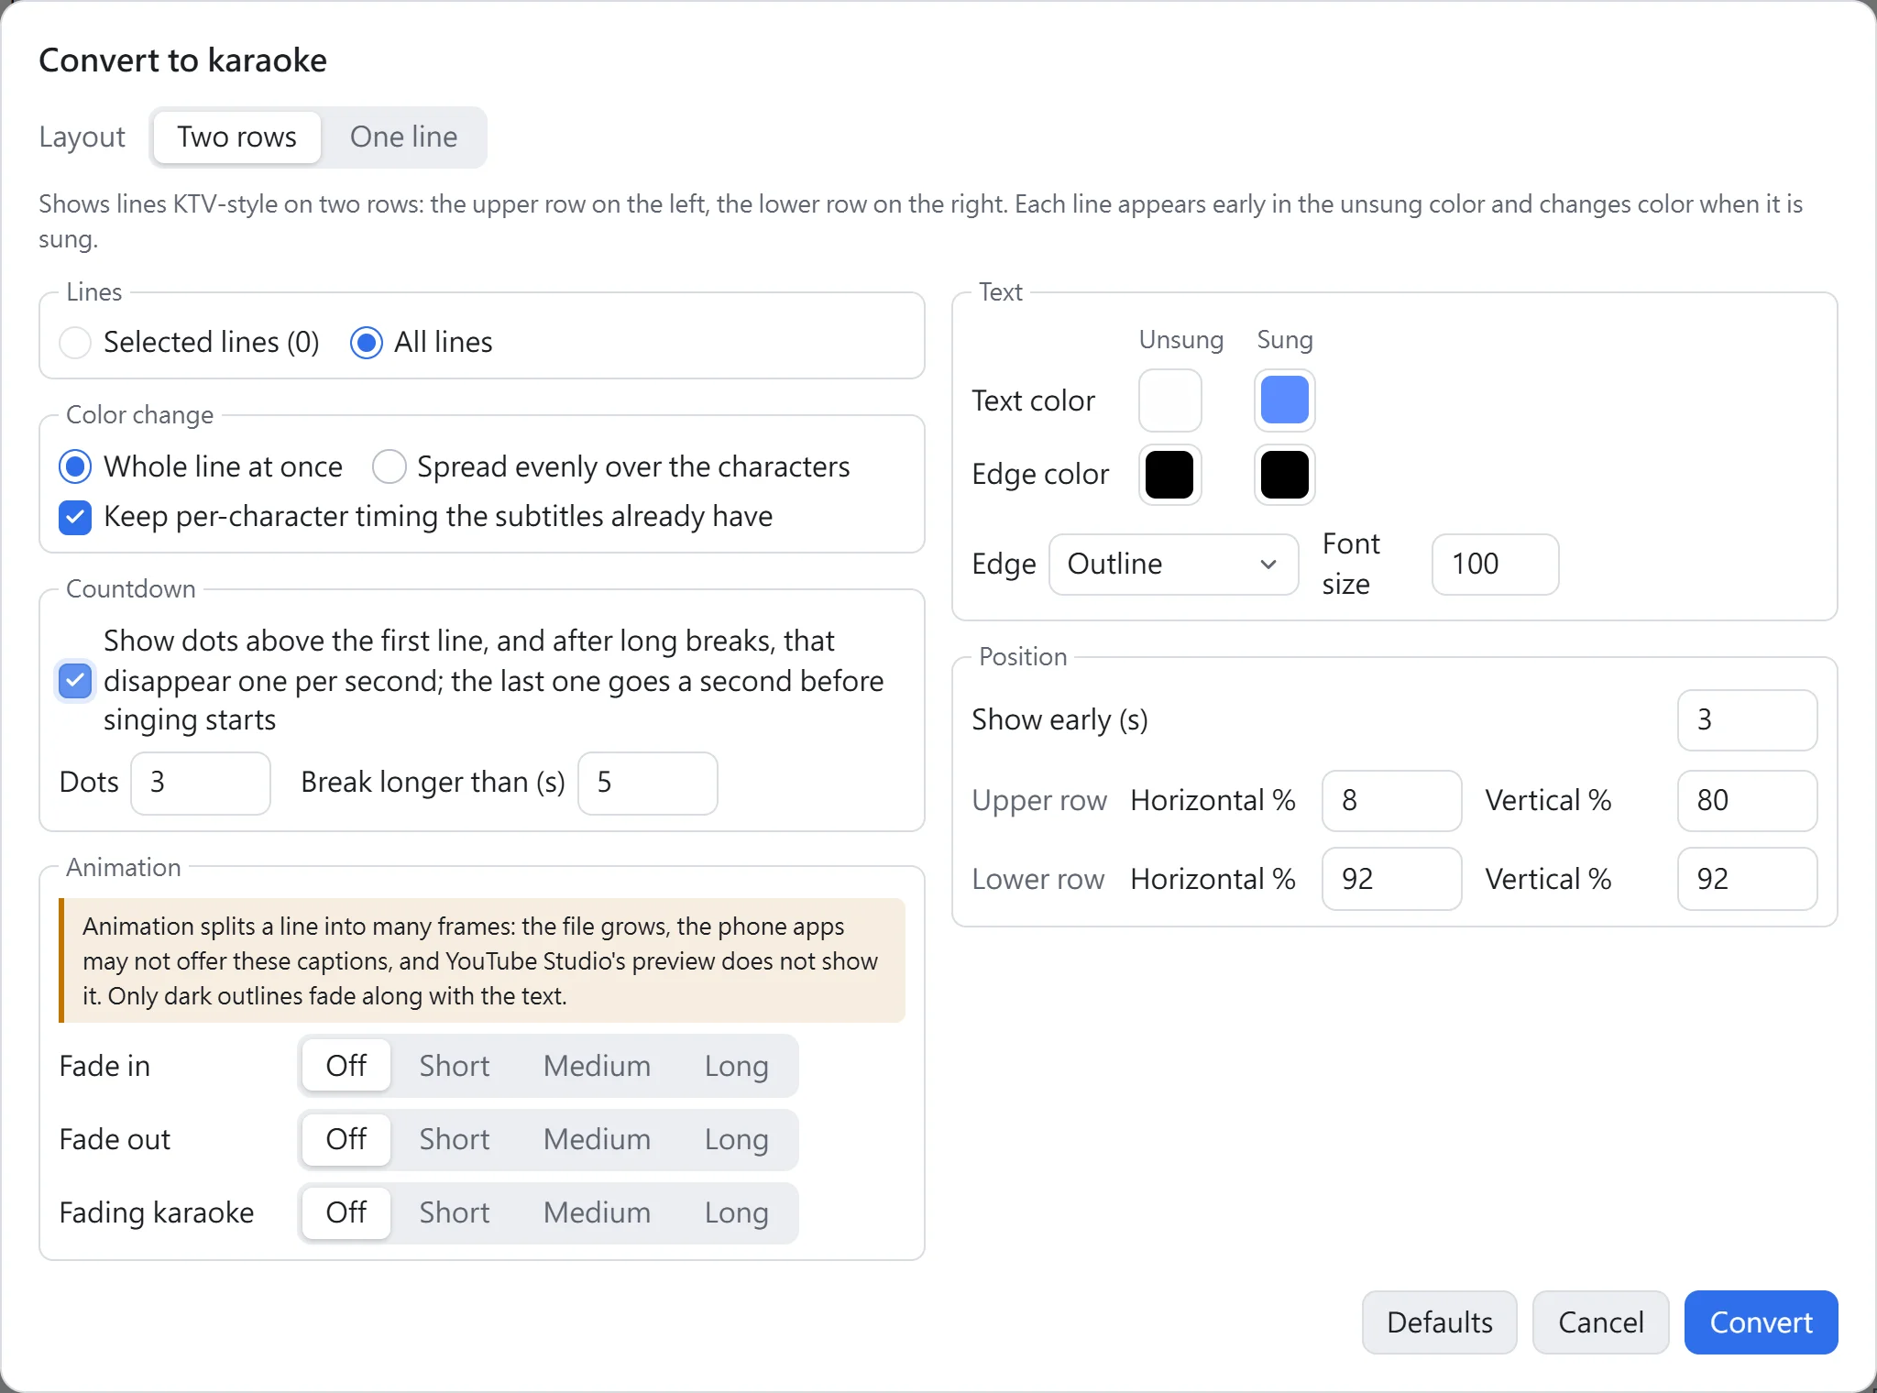The height and width of the screenshot is (1393, 1877).
Task: Open the Sung text color swatch
Action: click(1284, 400)
